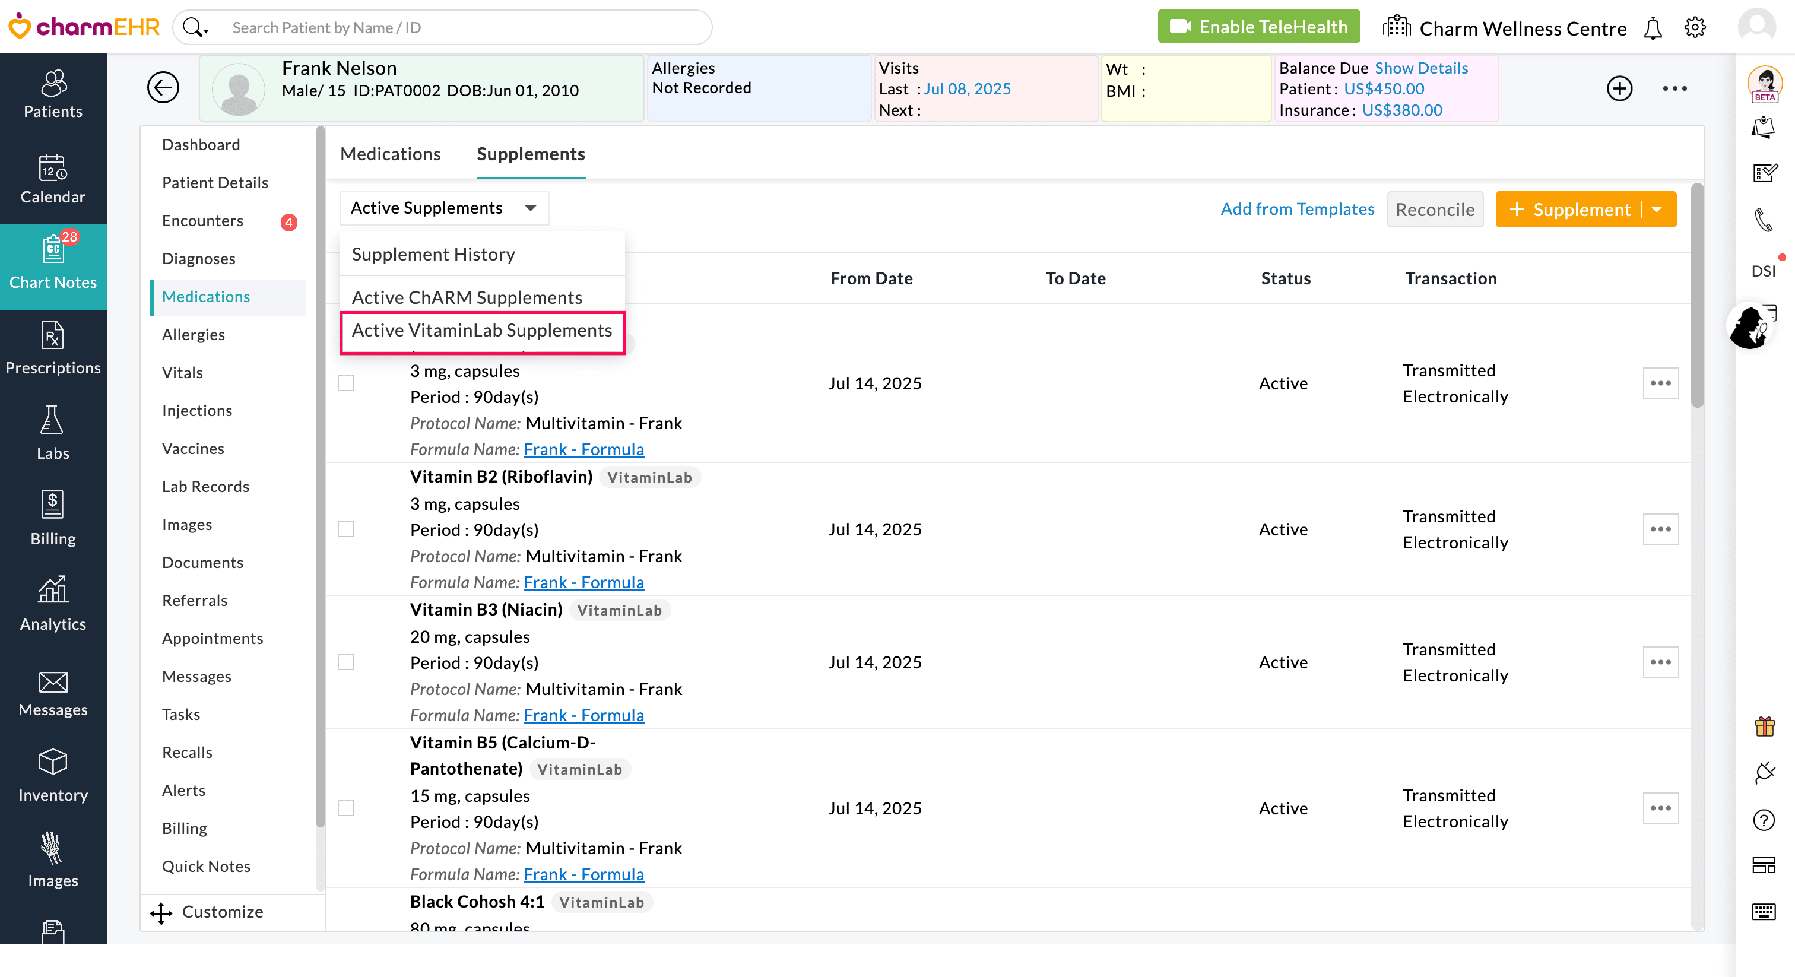The height and width of the screenshot is (977, 1795).
Task: Select the Vitamin B5 row checkbox
Action: (345, 808)
